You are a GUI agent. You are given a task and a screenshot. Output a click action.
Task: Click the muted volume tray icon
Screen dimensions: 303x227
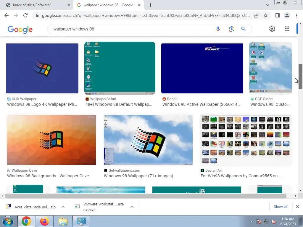[273, 221]
